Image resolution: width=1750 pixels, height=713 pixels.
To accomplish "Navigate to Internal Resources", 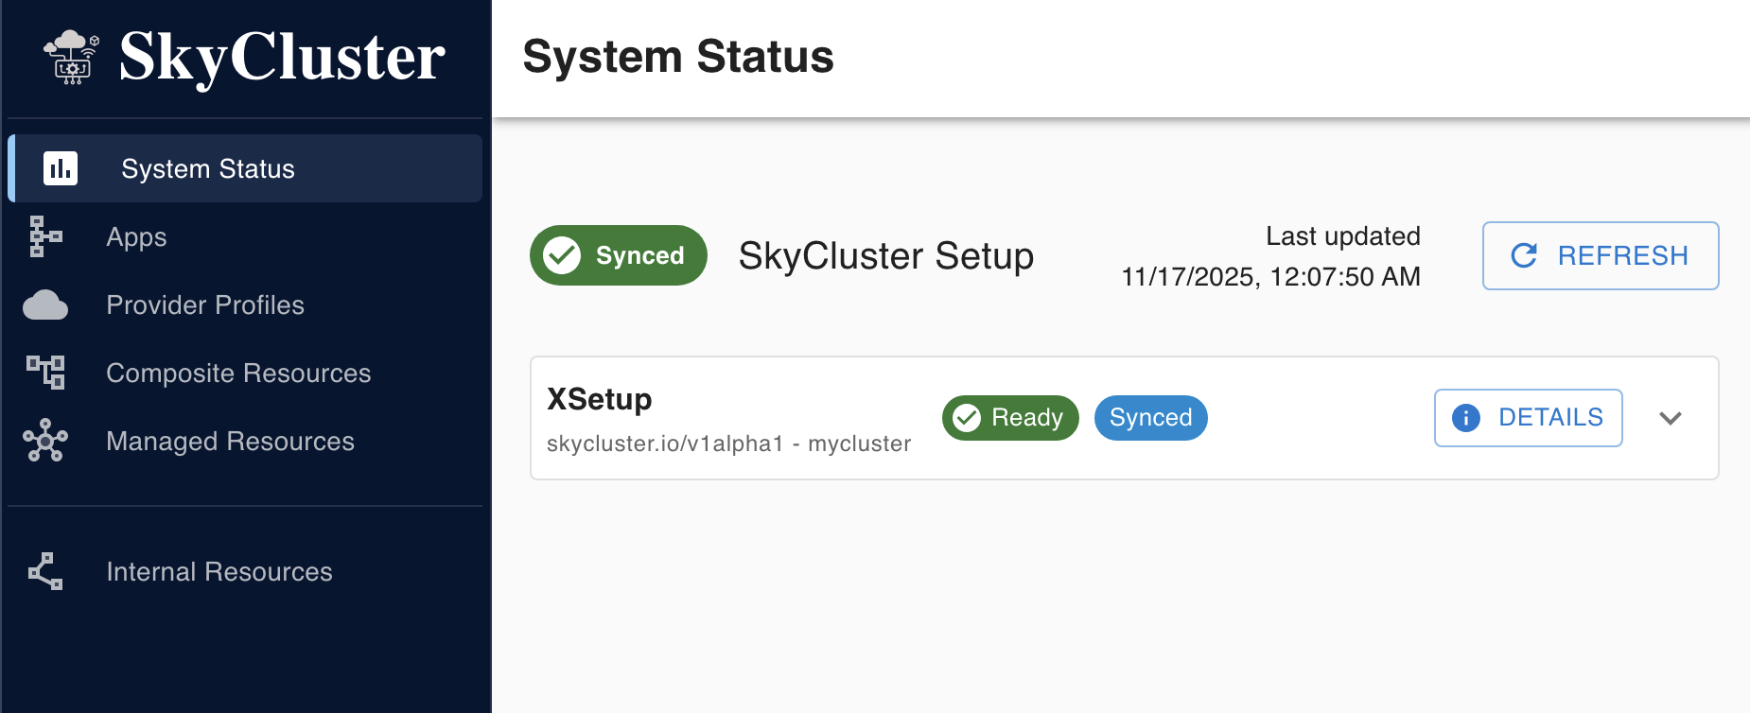I will click(x=219, y=571).
